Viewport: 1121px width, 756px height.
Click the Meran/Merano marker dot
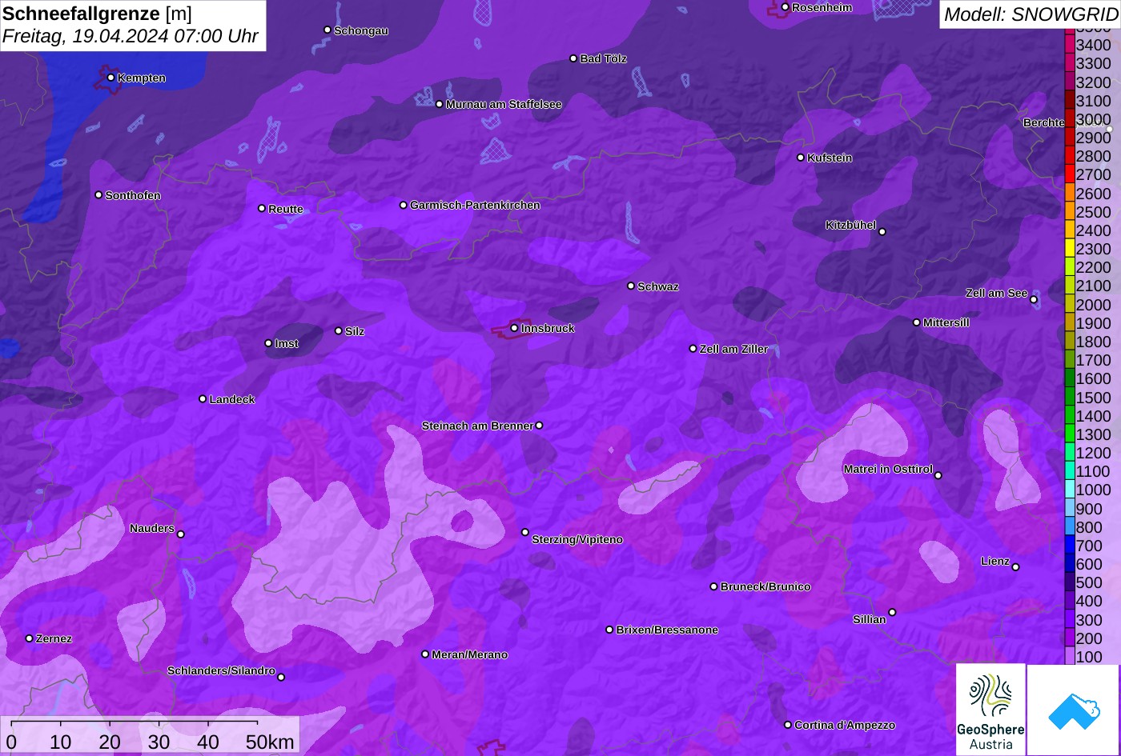[425, 654]
